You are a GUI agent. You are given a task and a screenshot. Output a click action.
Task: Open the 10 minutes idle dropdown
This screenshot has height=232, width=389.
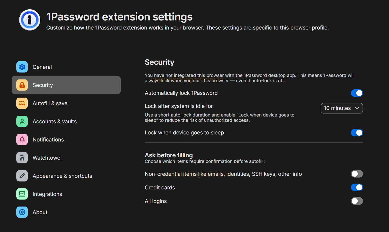click(342, 108)
